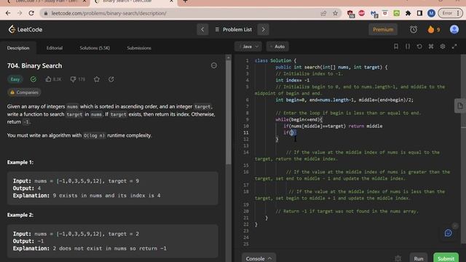Screen dimensions: 466x262
Task: Place cursor on code line 11
Action: [290, 132]
